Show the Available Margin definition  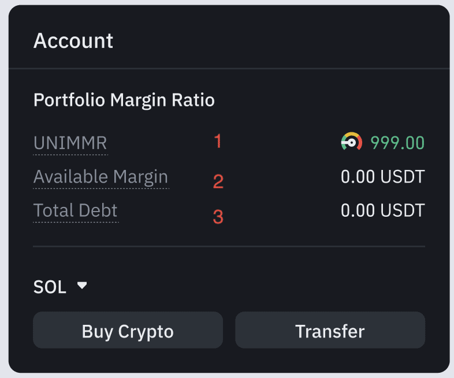(101, 177)
